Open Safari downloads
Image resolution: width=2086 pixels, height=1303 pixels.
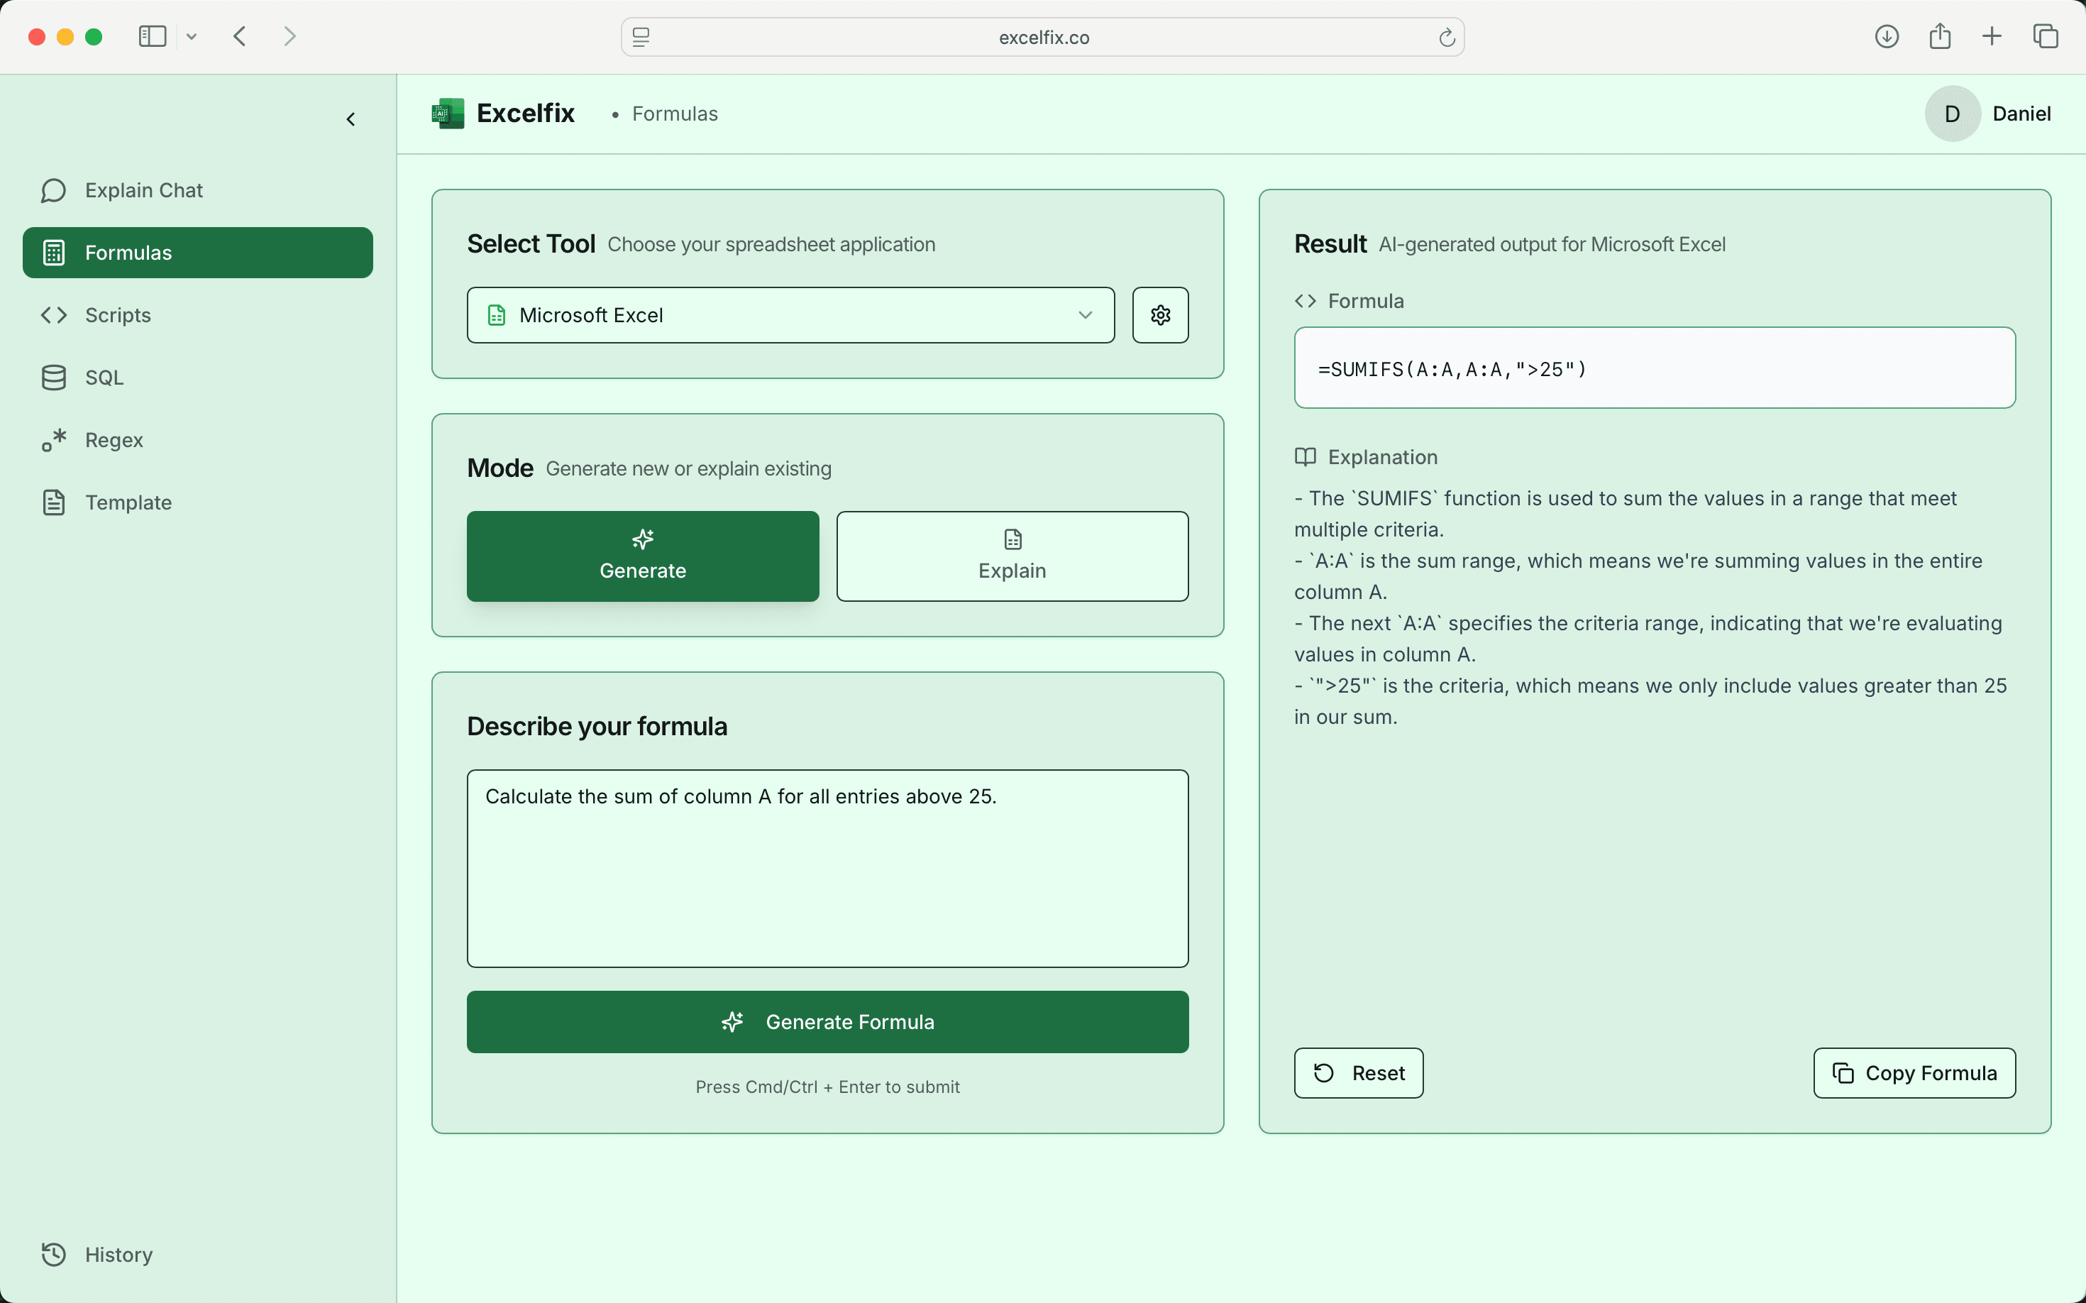1886,37
